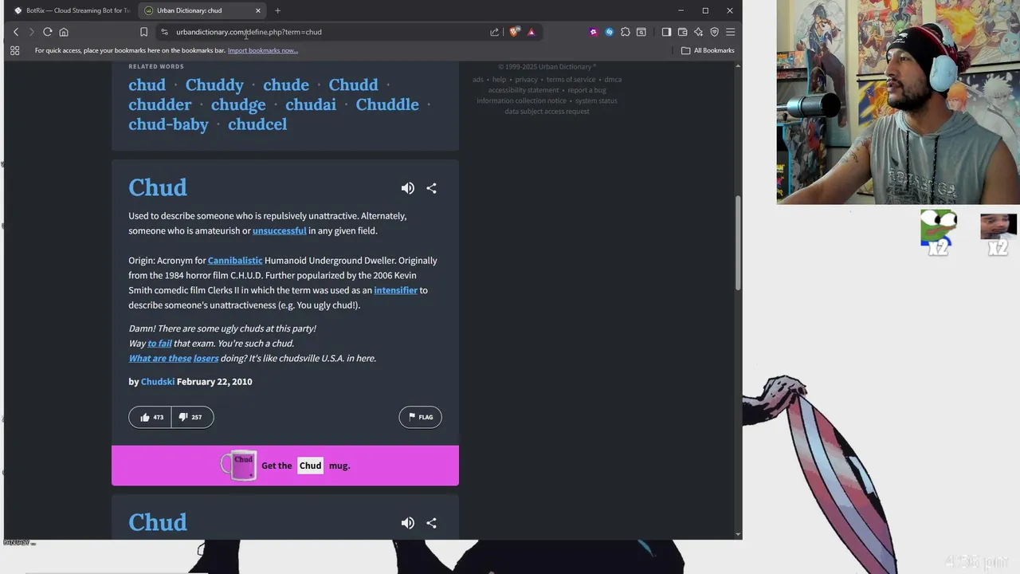The image size is (1020, 574).
Task: Click the share icon in the address bar
Action: pyautogui.click(x=494, y=32)
